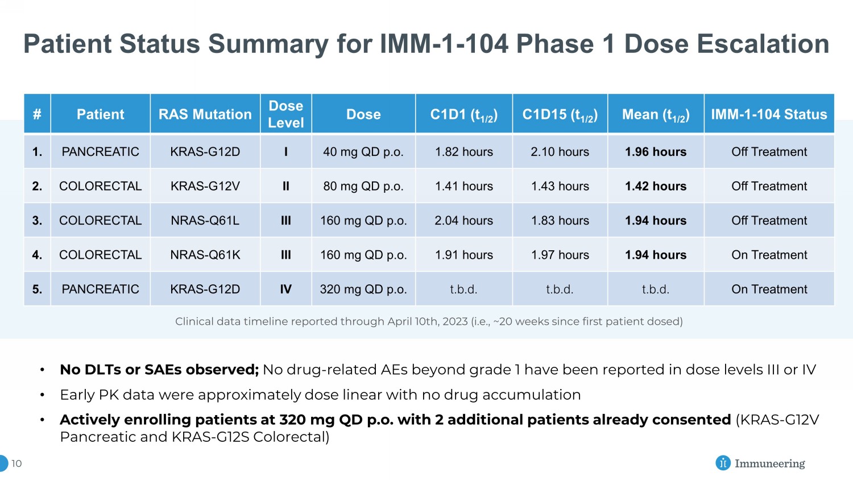Viewport: 853px width, 480px height.
Task: Click dose level IV in the table
Action: (x=285, y=289)
